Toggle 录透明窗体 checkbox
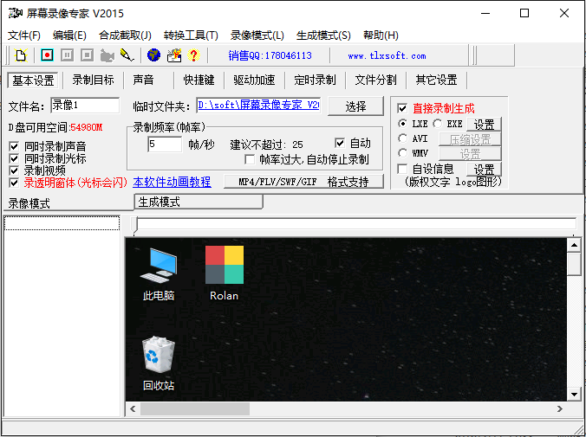Viewport: 586px width, 437px height. (14, 183)
